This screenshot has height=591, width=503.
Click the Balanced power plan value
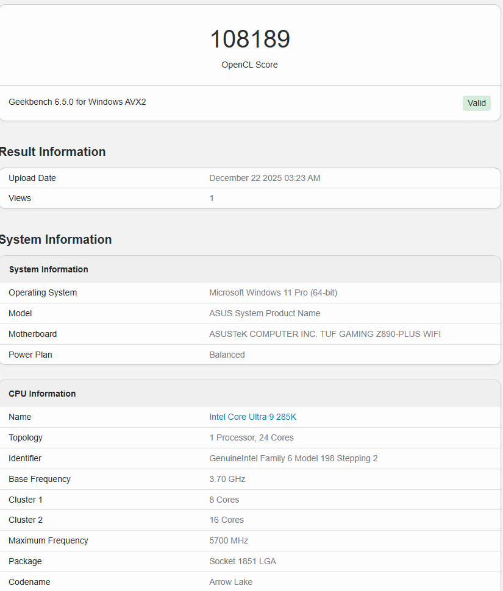[x=227, y=355]
